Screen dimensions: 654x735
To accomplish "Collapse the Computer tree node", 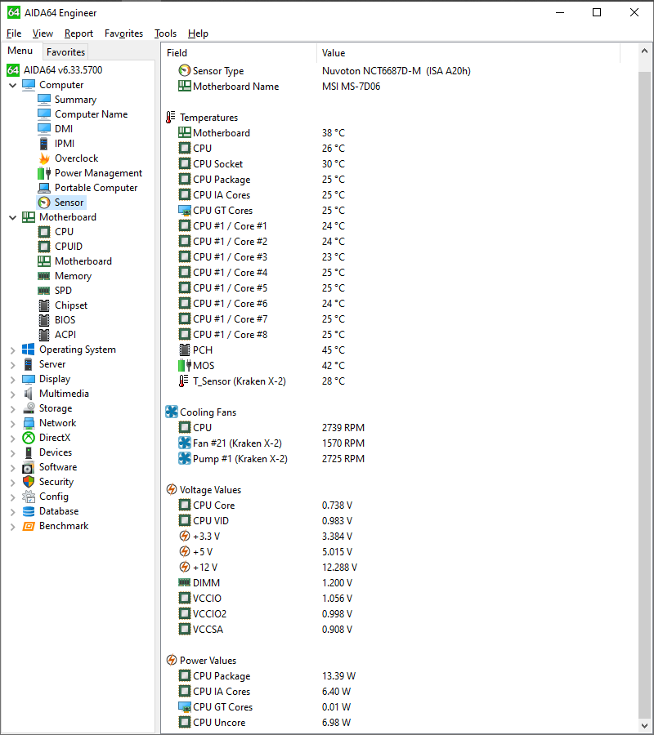I will [12, 85].
